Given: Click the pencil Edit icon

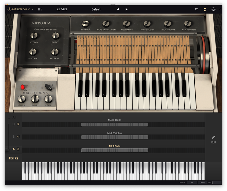Looking at the screenshot, I should pyautogui.click(x=213, y=137).
